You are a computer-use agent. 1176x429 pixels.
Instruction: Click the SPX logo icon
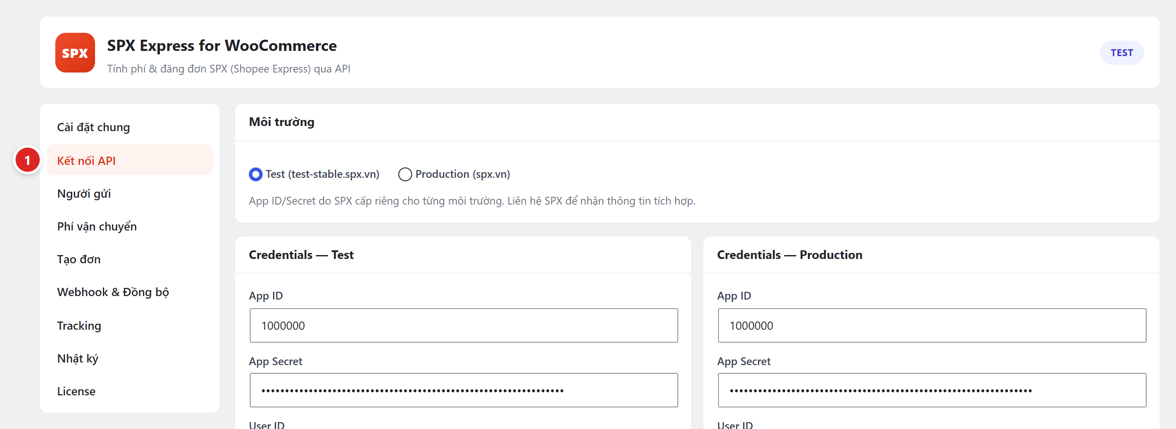75,52
